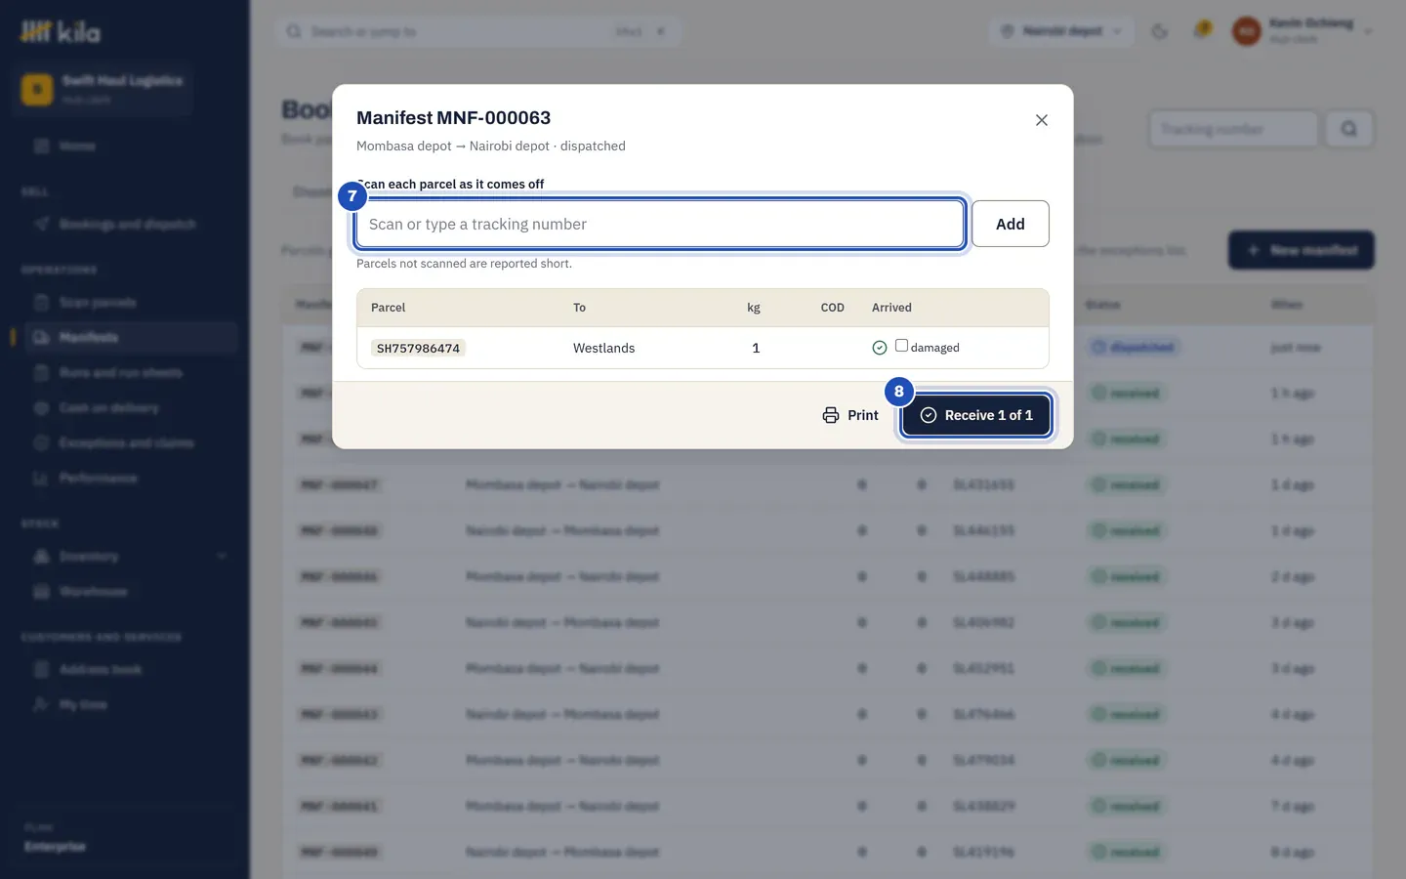Click the Add button next to scan field
This screenshot has height=879, width=1406.
click(x=1010, y=224)
